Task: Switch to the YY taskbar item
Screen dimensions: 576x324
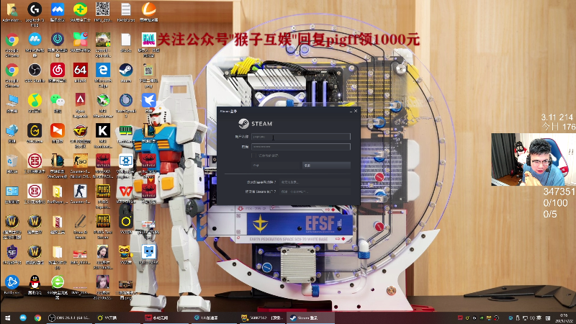Action: (117, 318)
